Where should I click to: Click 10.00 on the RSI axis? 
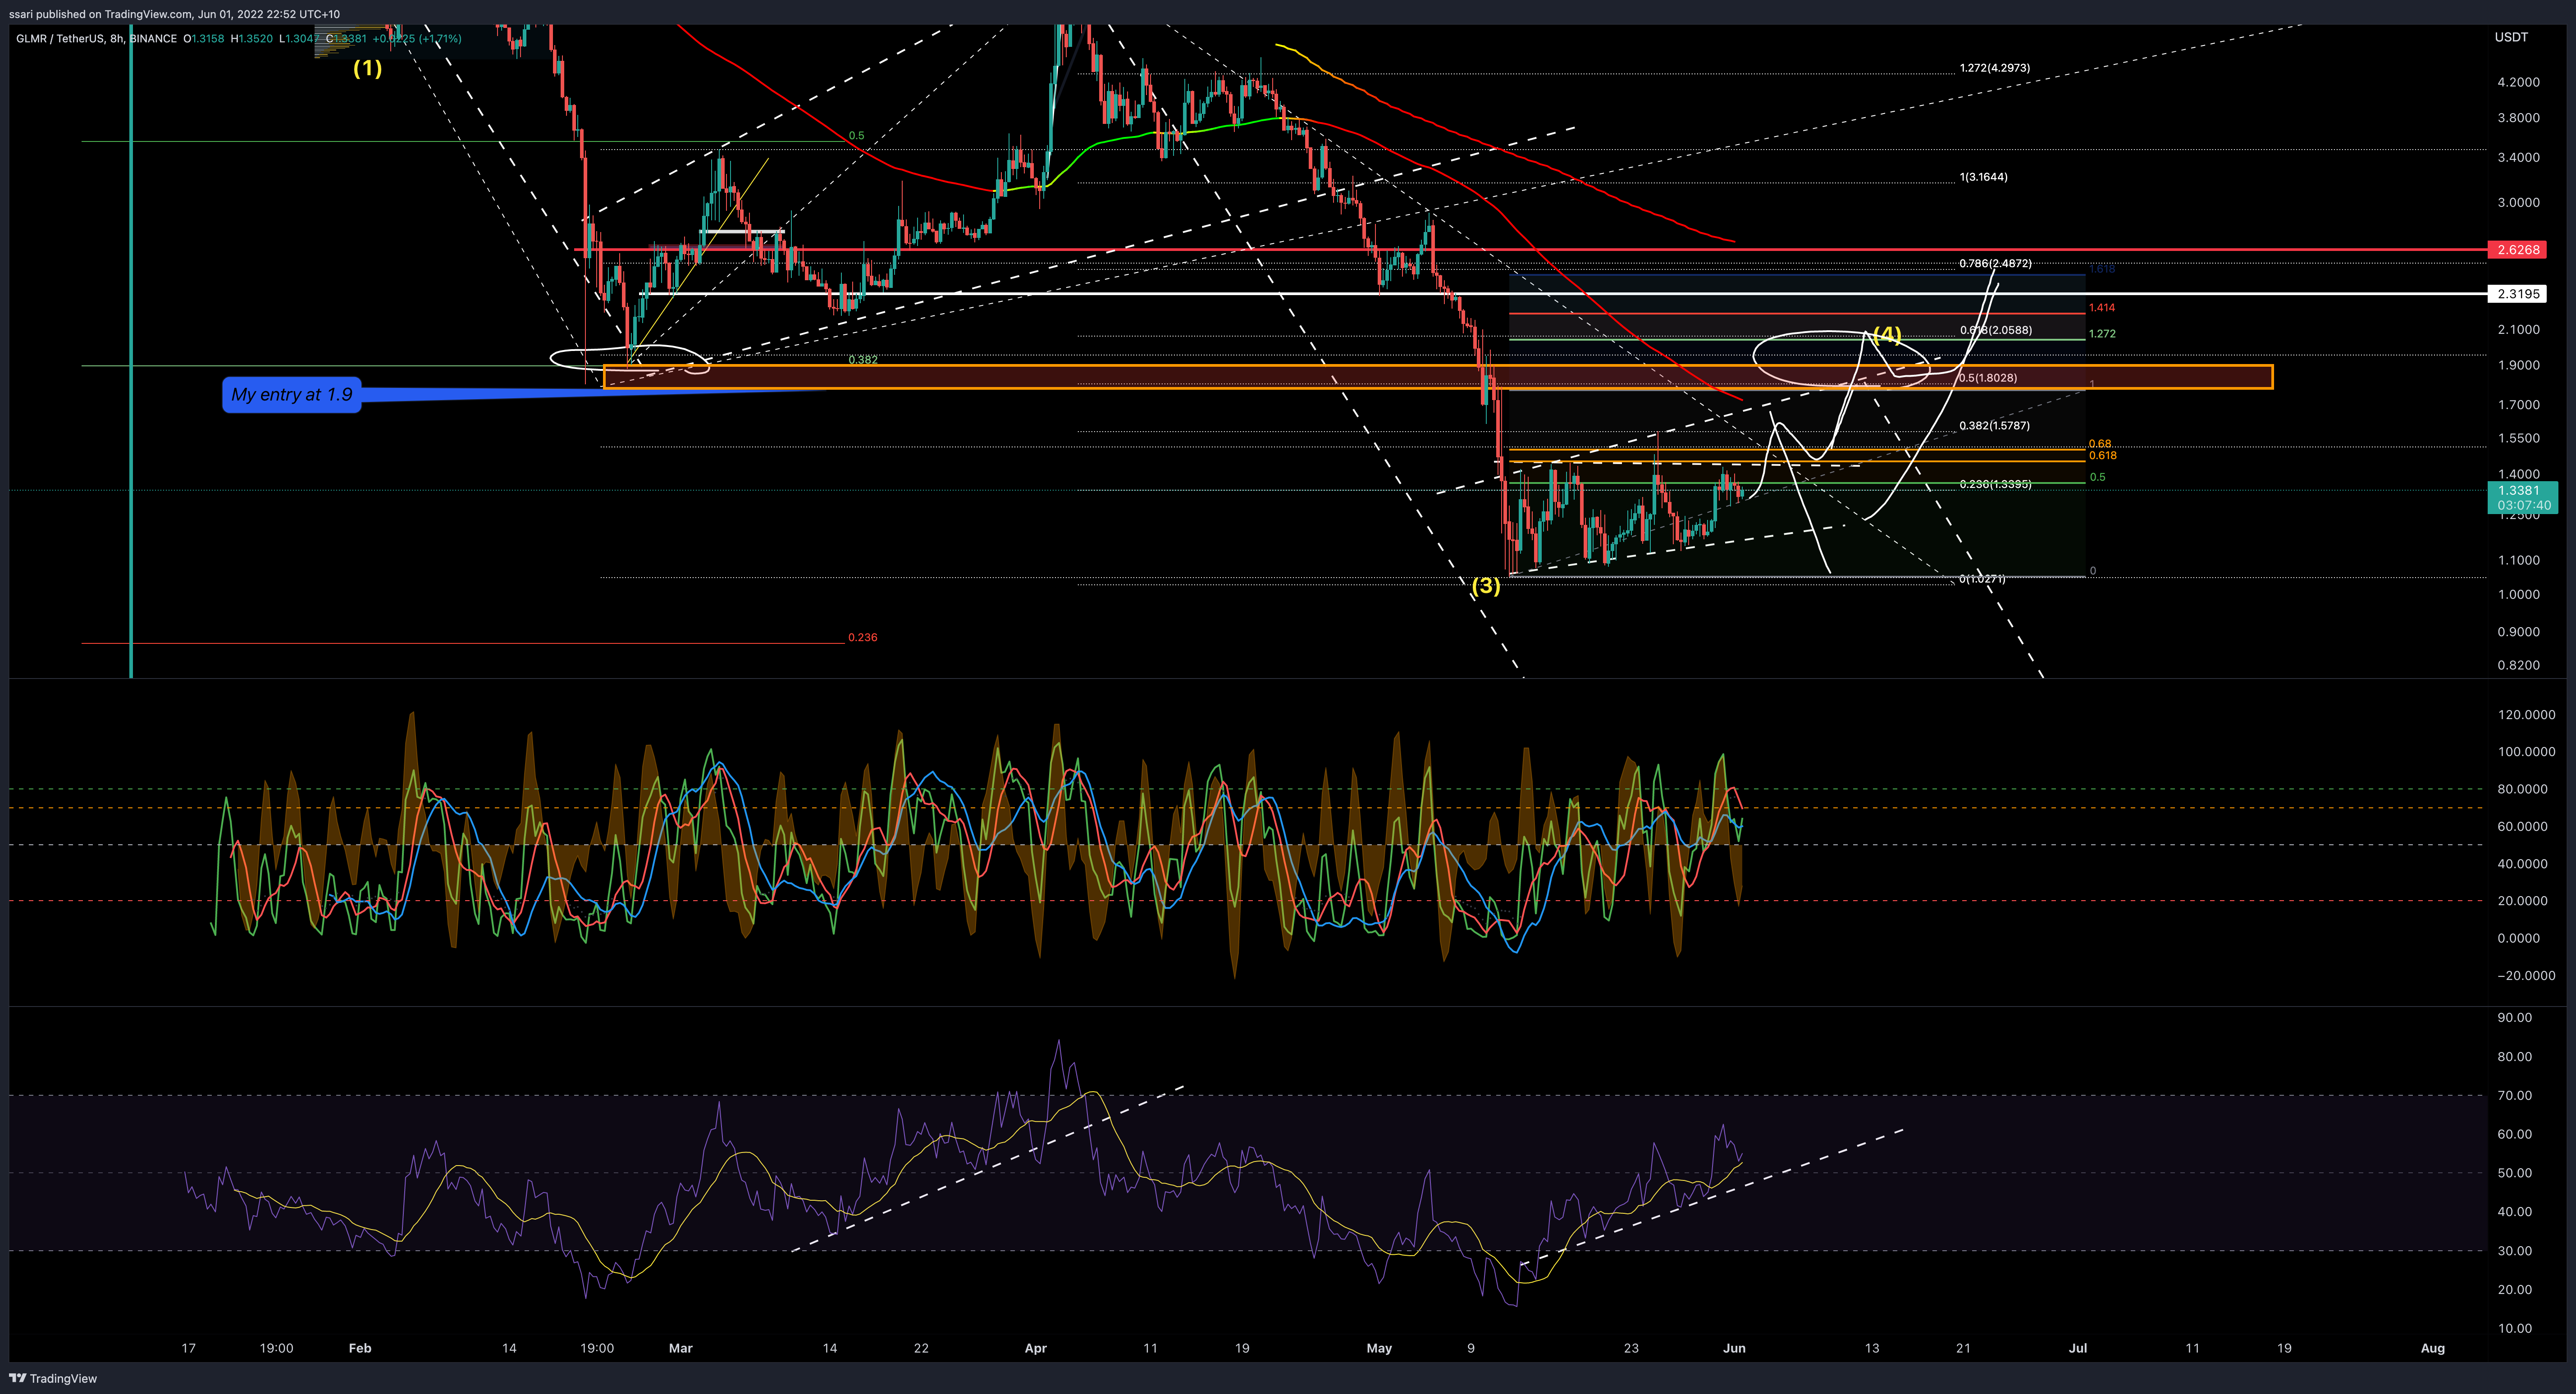(x=2515, y=1329)
